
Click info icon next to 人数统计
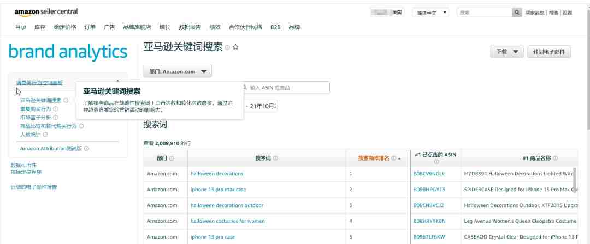click(x=45, y=135)
